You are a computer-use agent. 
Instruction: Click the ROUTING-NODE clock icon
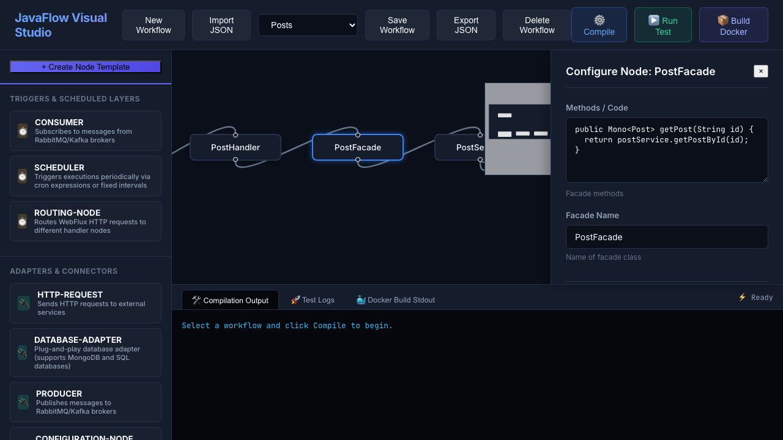(x=22, y=221)
